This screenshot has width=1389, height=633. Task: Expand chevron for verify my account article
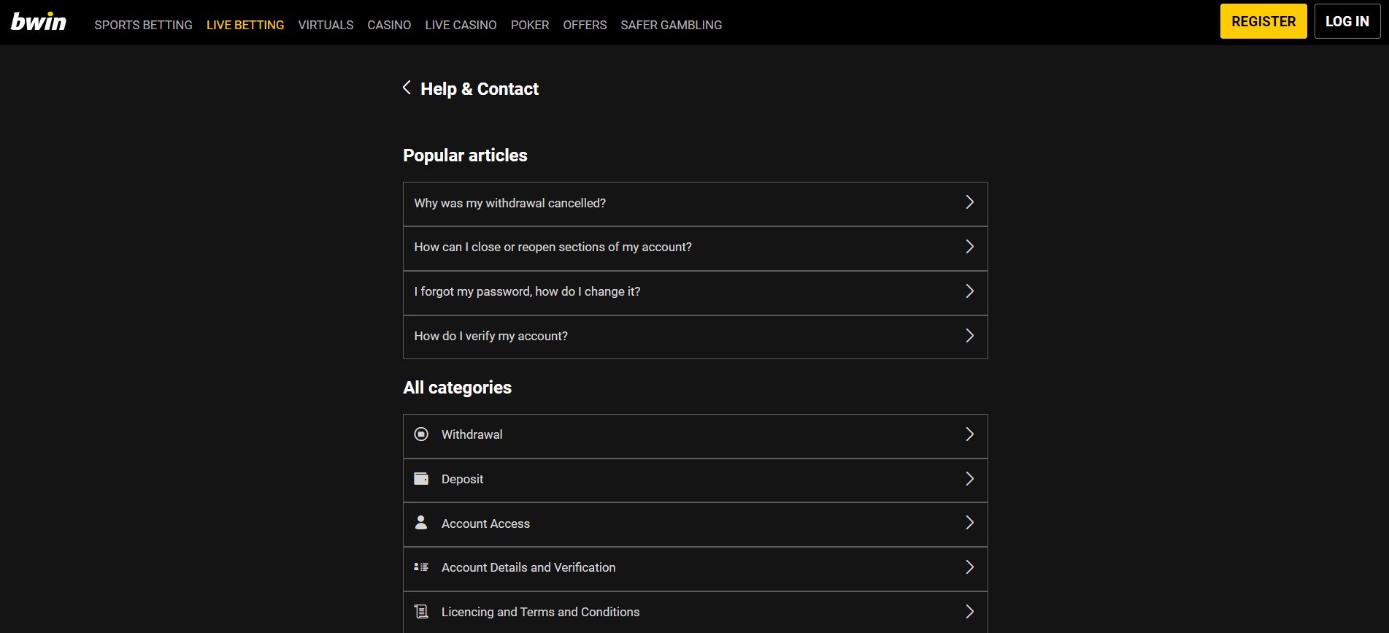point(969,336)
